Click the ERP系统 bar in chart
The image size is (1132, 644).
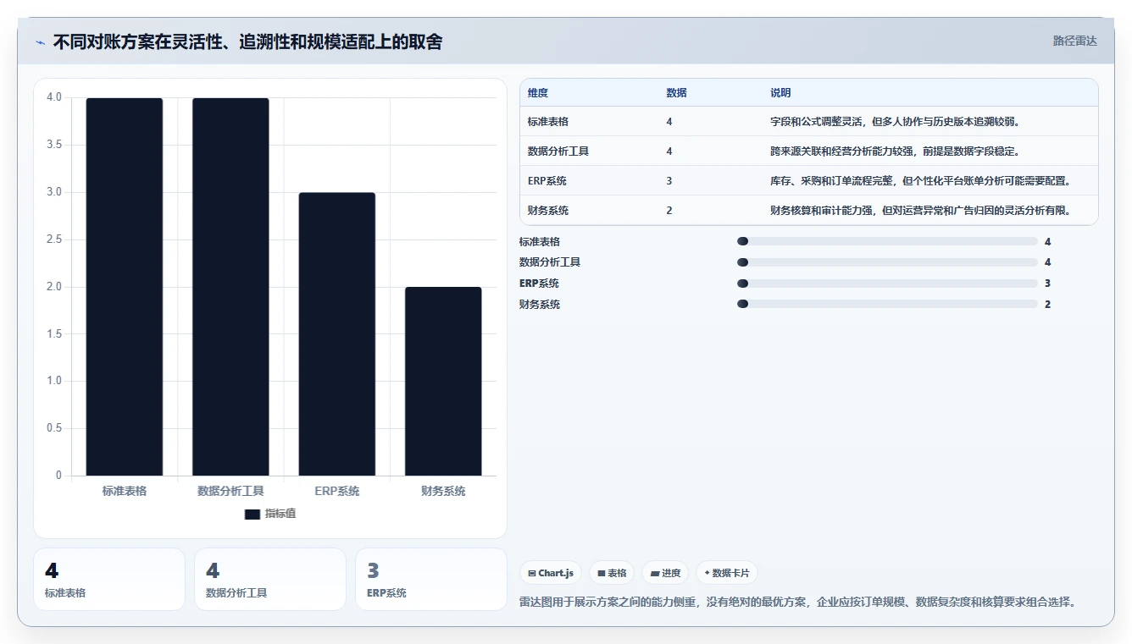337,334
